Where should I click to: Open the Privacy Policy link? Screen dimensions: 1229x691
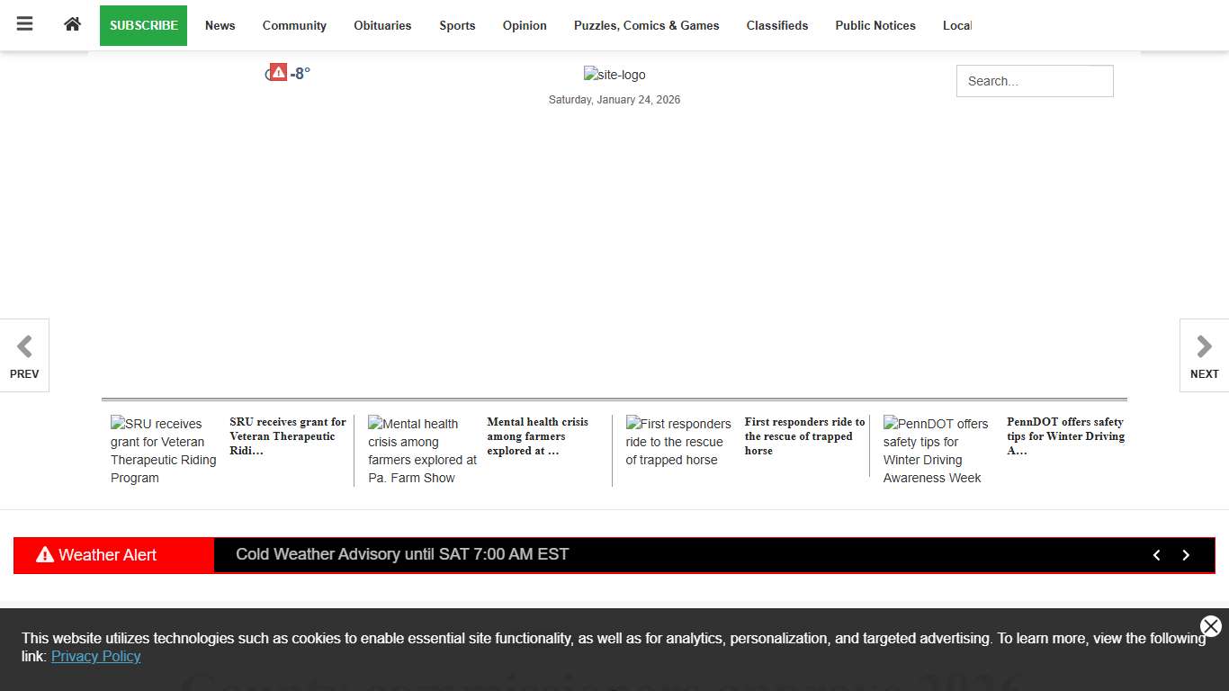coord(95,656)
